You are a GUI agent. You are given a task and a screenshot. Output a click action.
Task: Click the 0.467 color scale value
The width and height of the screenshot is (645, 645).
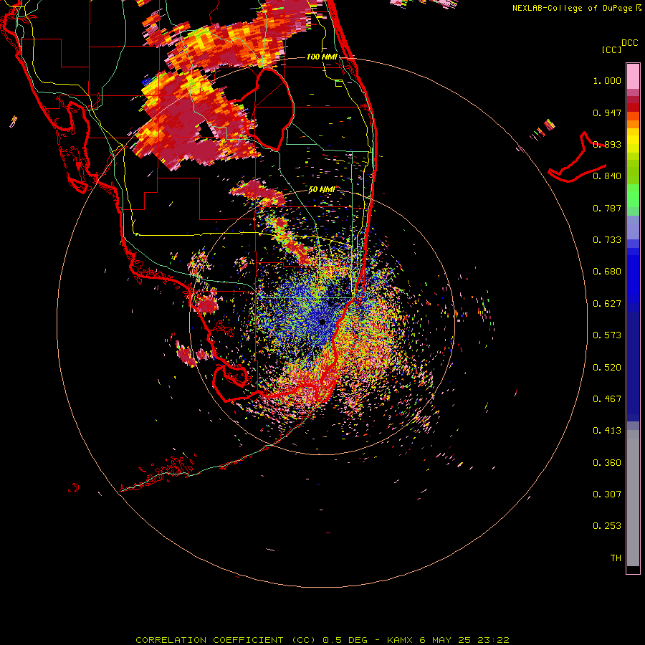pos(607,399)
